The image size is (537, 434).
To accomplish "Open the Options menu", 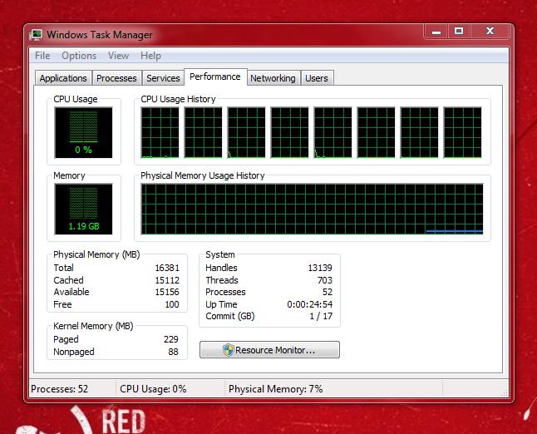I will pos(79,56).
